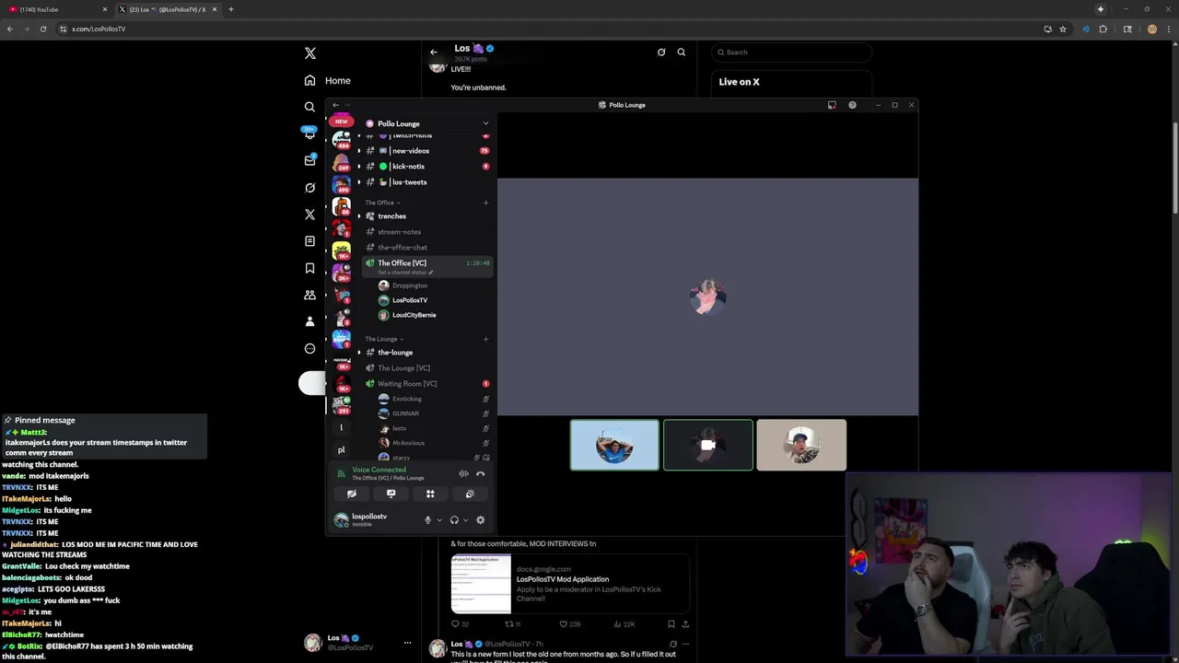Open Bookmarks icon in X sidebar
The image size is (1179, 663).
(x=310, y=268)
